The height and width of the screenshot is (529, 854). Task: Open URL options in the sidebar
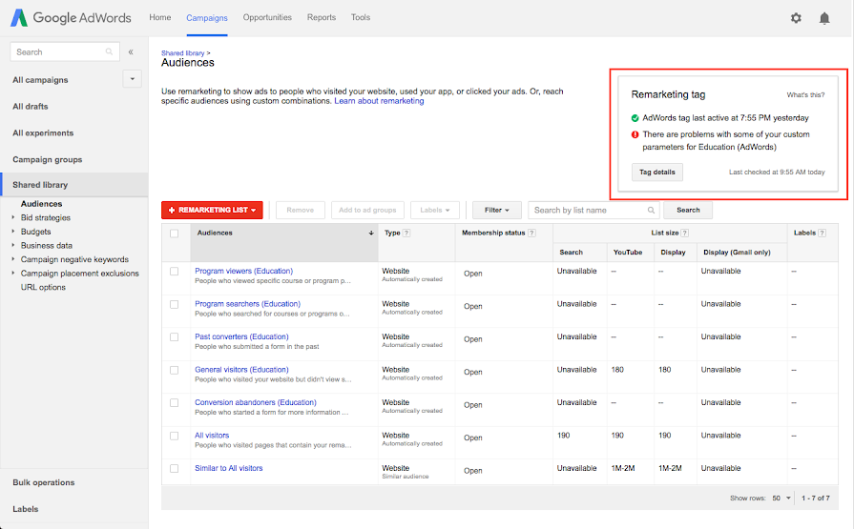point(43,287)
